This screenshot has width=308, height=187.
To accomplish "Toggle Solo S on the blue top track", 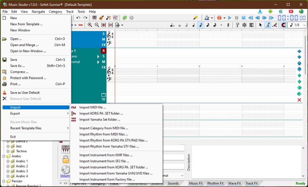I will (x=103, y=34).
